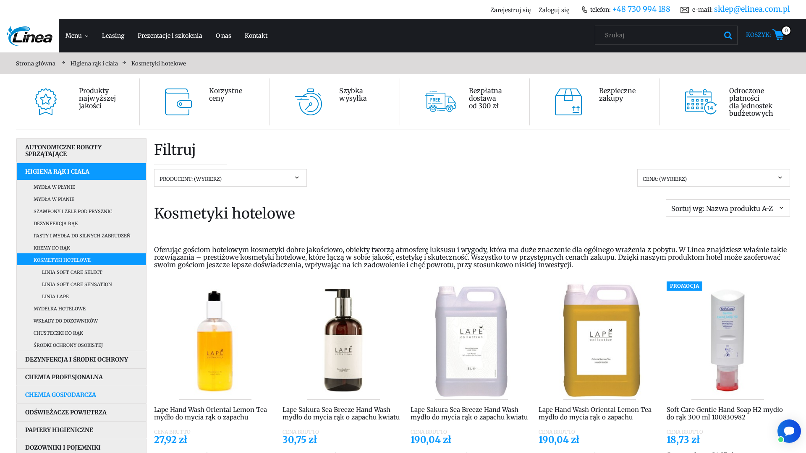Open the Kontakt menu item
Viewport: 806px width, 453px height.
pos(256,36)
